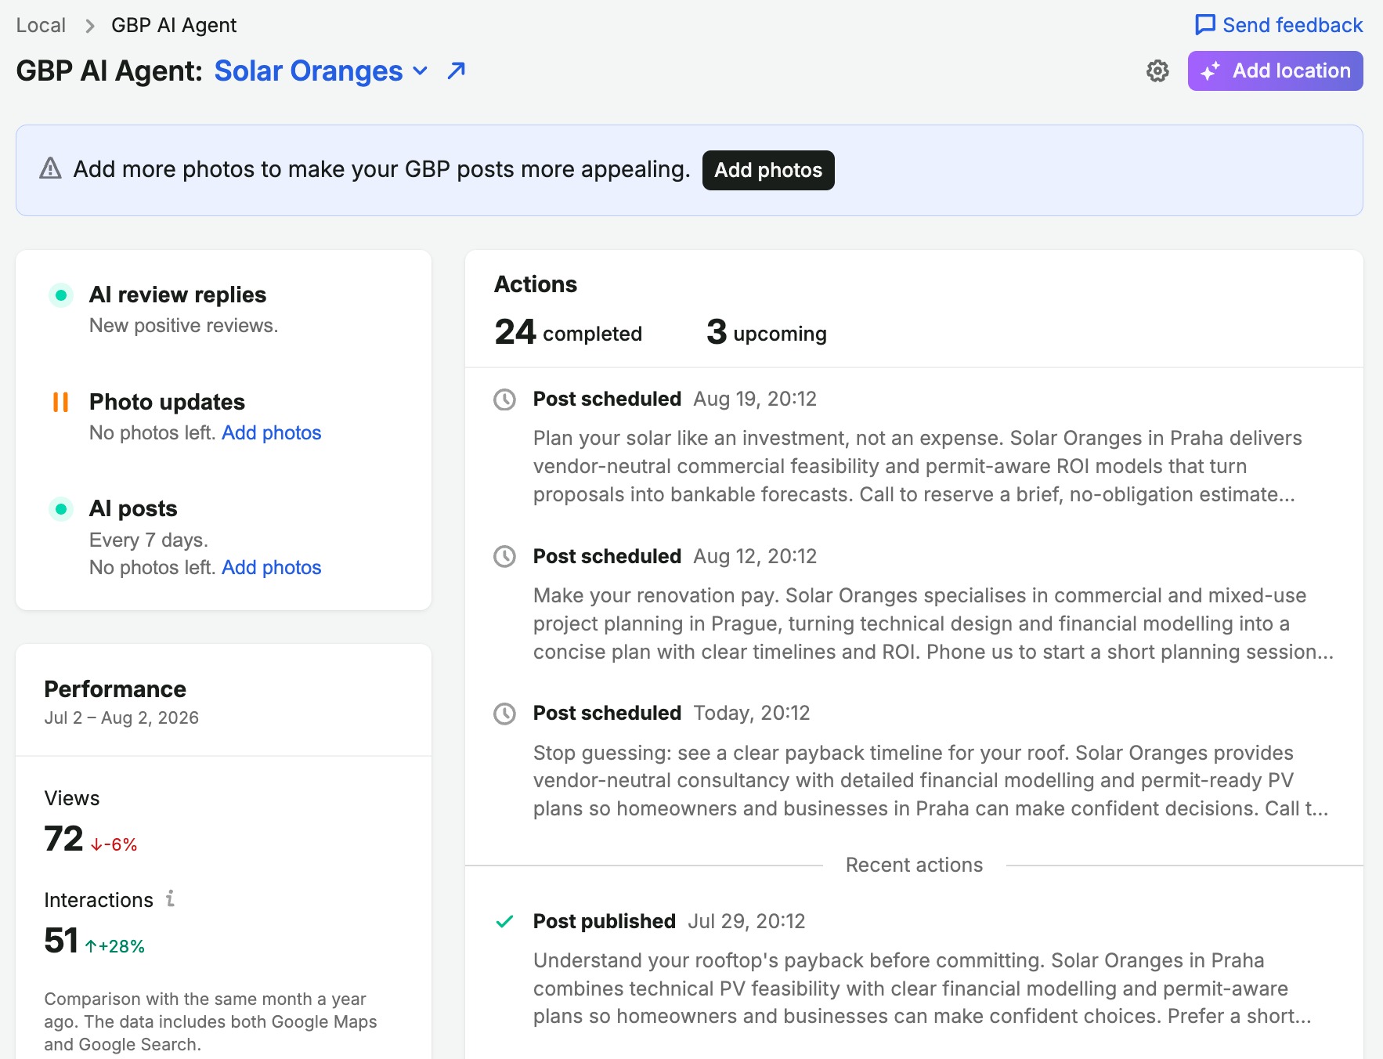Viewport: 1383px width, 1059px height.
Task: Show the 3 upcoming actions
Action: (x=767, y=332)
